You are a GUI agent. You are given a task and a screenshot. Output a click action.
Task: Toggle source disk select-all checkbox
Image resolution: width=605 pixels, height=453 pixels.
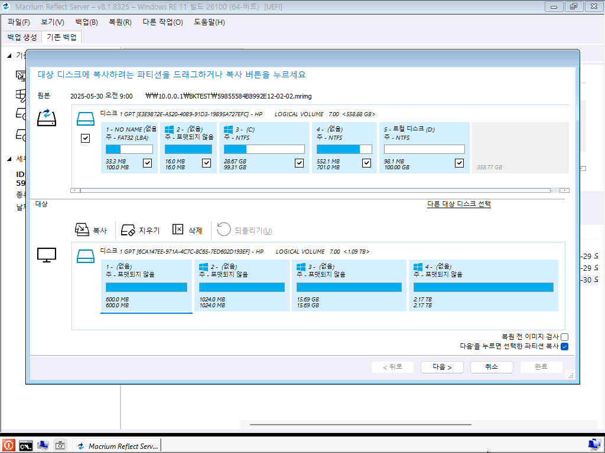pyautogui.click(x=85, y=138)
